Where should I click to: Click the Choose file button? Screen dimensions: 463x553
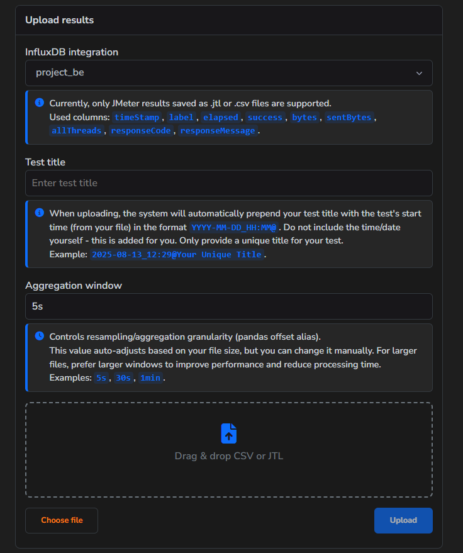61,520
